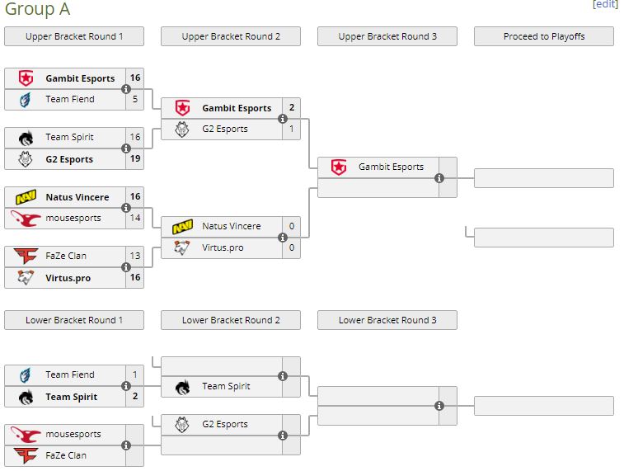Screen dimensions: 624x471
Task: Show match details for Gambit vs G2 Esports
Action: point(283,119)
